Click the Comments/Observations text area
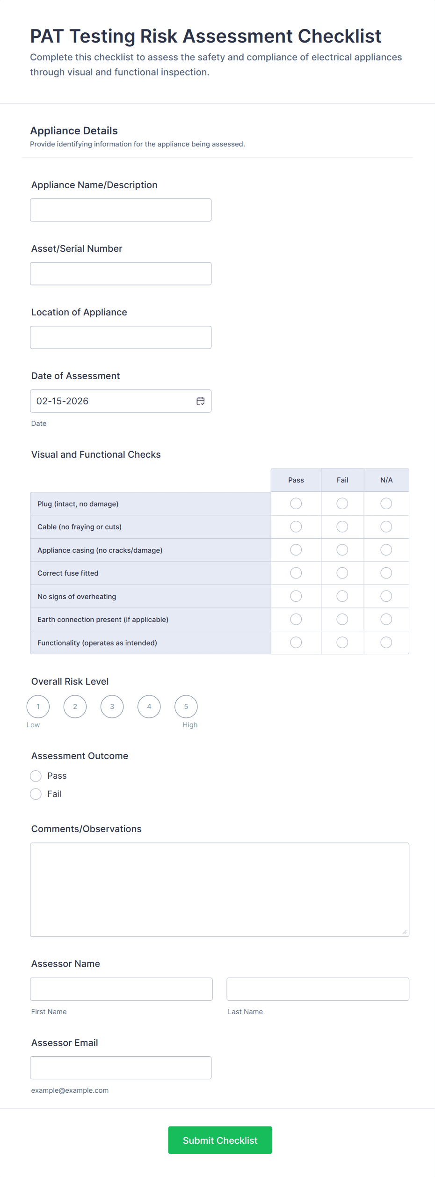The height and width of the screenshot is (1177, 435). coord(219,890)
